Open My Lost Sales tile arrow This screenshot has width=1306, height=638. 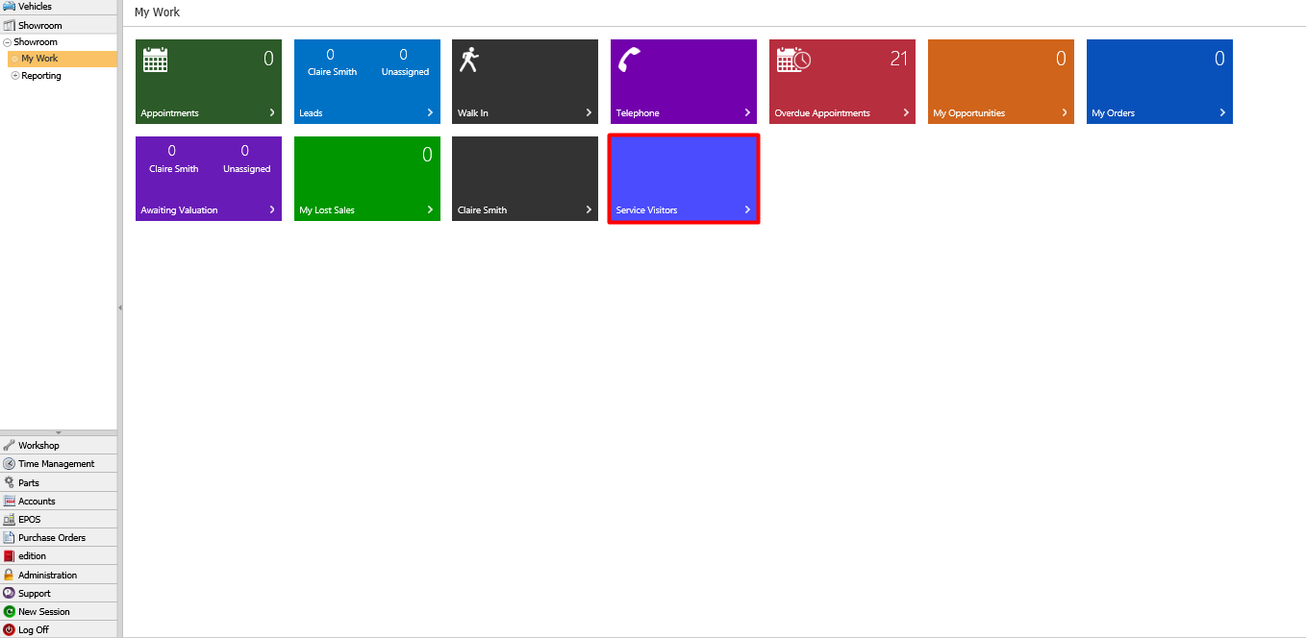click(430, 209)
